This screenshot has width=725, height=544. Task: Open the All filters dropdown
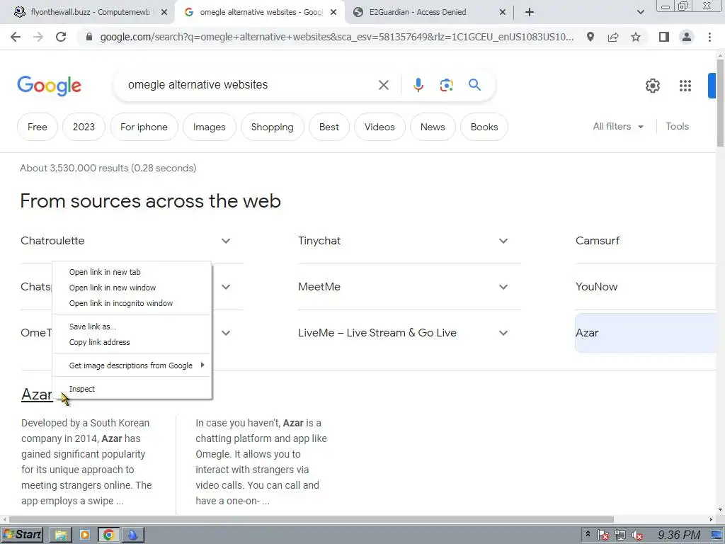618,126
